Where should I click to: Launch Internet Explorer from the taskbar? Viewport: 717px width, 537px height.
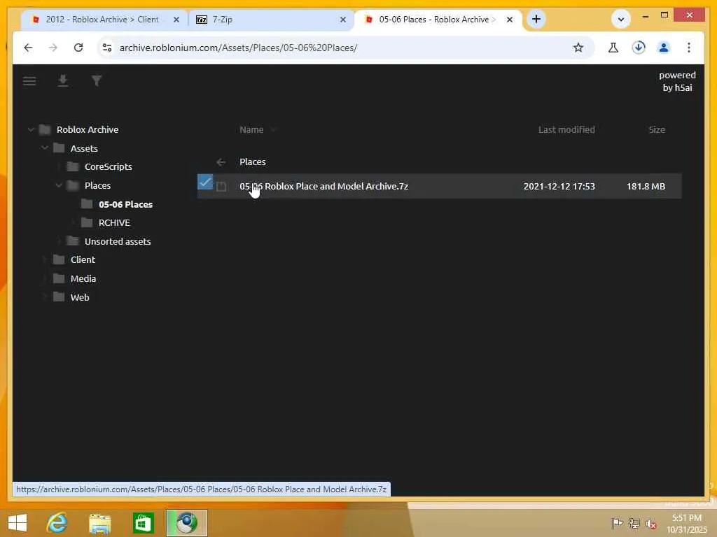point(57,523)
